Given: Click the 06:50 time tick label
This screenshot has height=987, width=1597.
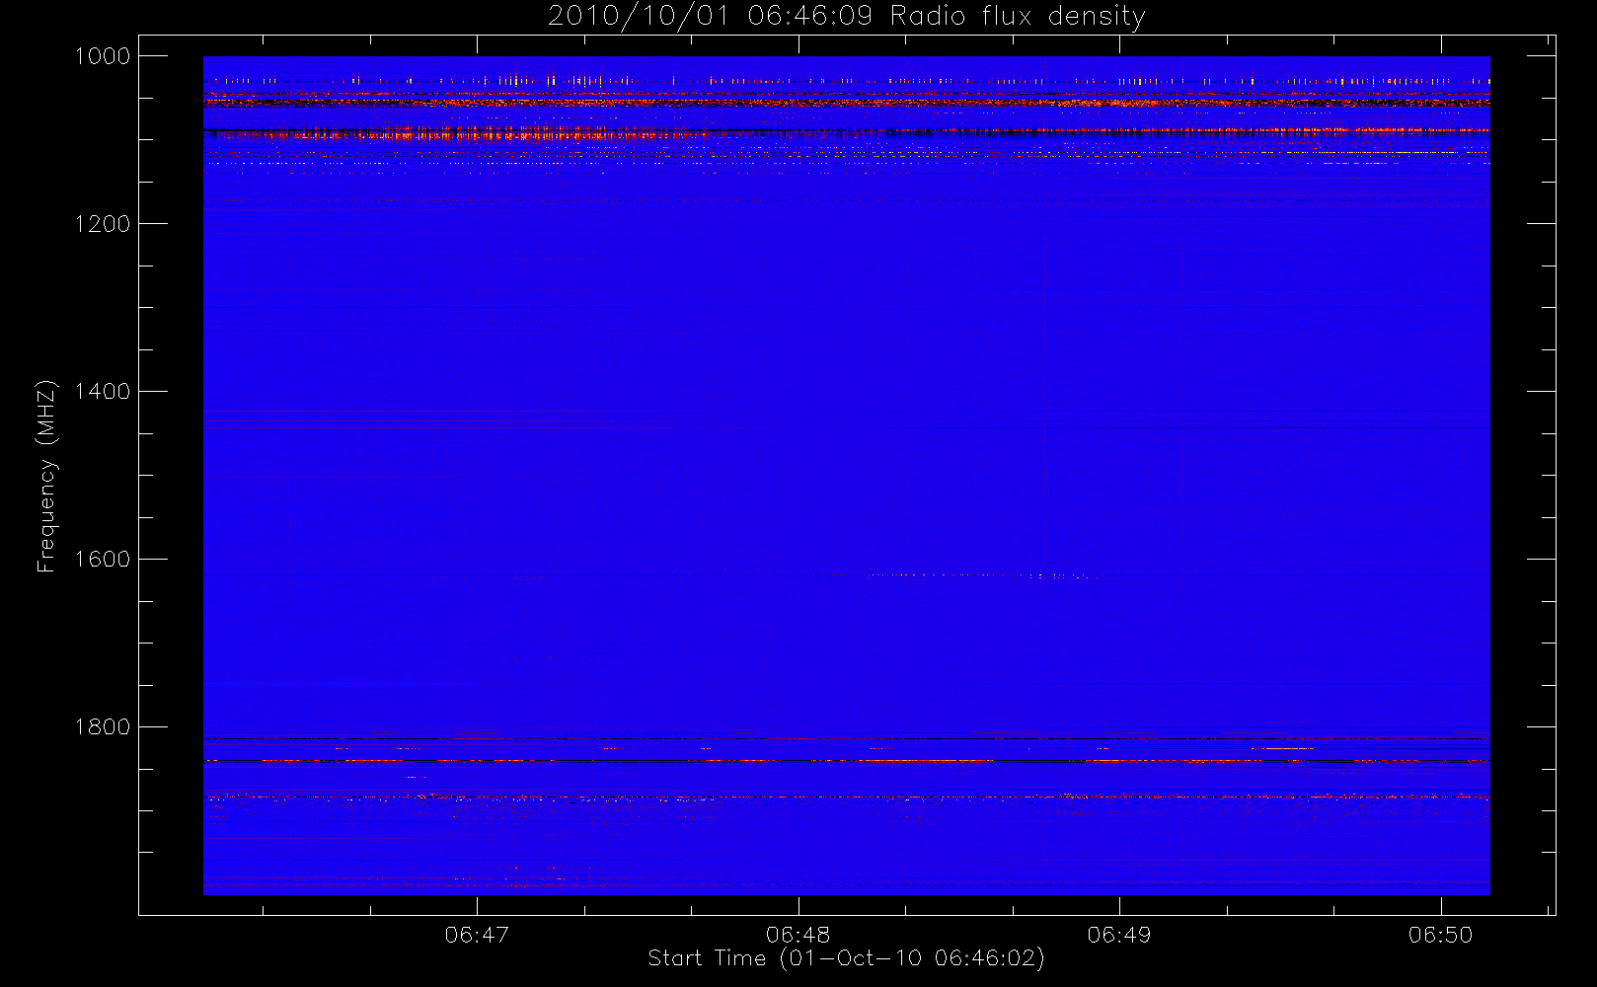Looking at the screenshot, I should click(1441, 935).
